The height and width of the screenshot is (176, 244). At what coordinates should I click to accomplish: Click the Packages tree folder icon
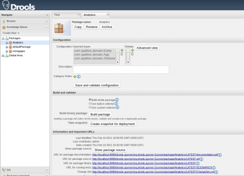(7, 38)
